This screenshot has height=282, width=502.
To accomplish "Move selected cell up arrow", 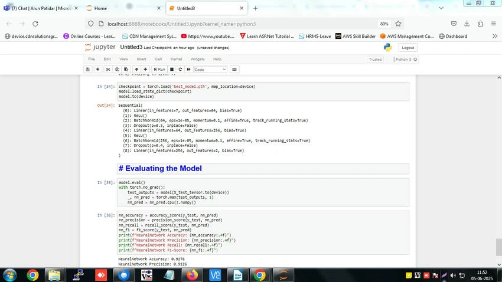I will click(x=136, y=70).
